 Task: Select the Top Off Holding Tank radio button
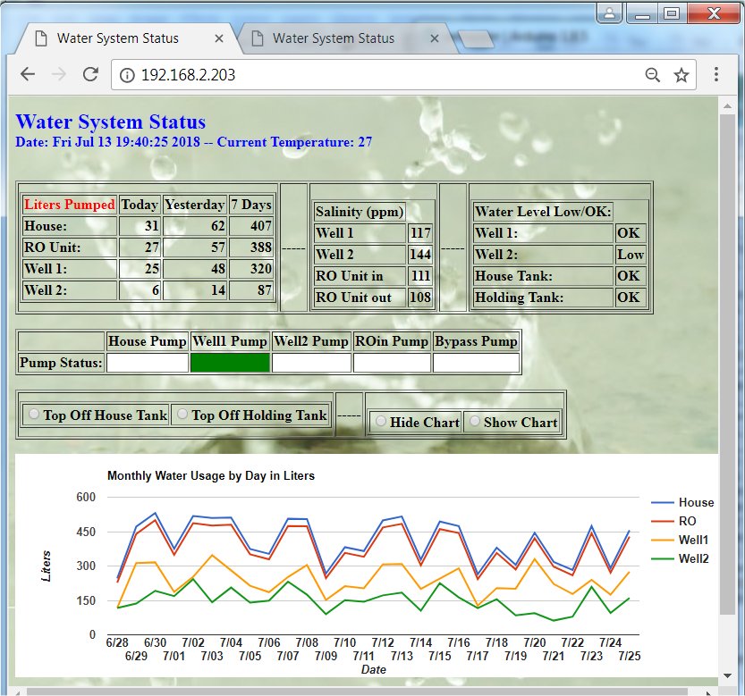coord(182,415)
